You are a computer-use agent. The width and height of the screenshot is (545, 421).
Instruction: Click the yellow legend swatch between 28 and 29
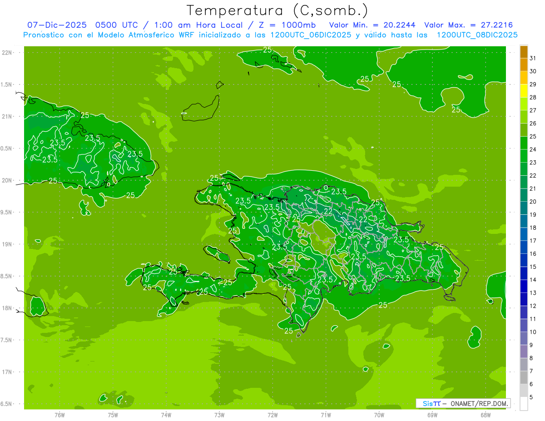524,91
